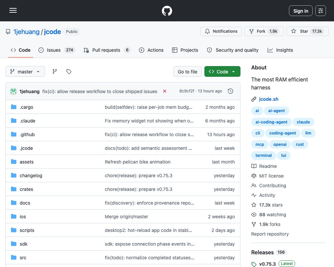This screenshot has height=267, width=334.
Task: Open the Readme link in About
Action: [264, 166]
